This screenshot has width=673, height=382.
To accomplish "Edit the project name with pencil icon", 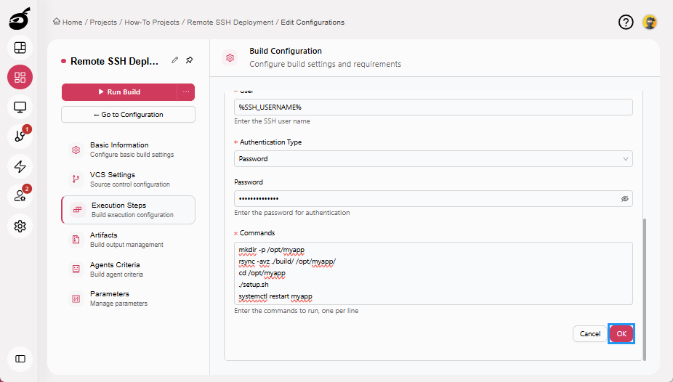I will click(174, 60).
